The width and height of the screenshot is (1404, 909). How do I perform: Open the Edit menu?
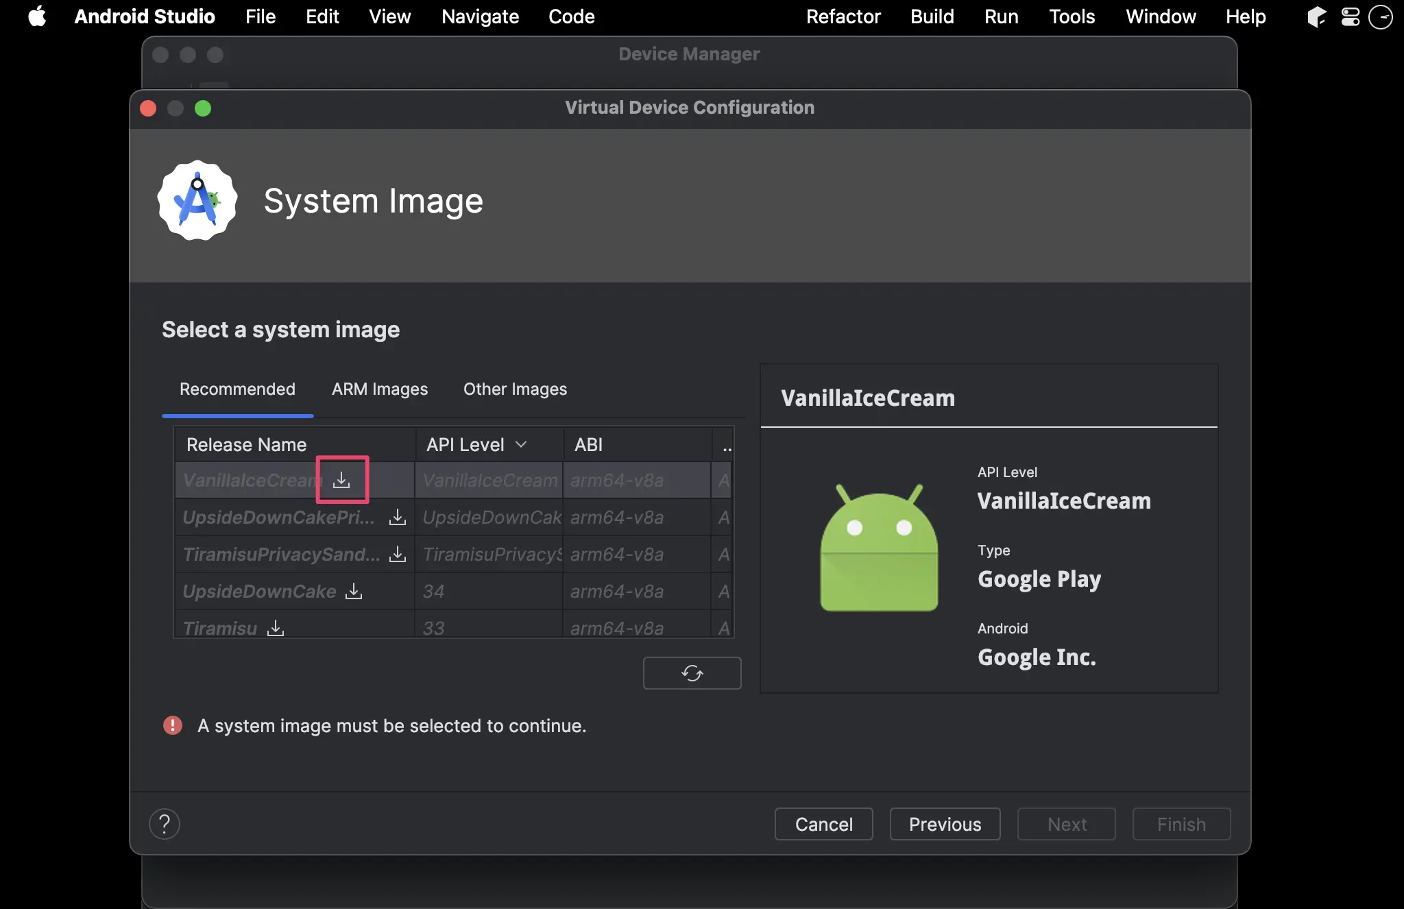pos(322,16)
